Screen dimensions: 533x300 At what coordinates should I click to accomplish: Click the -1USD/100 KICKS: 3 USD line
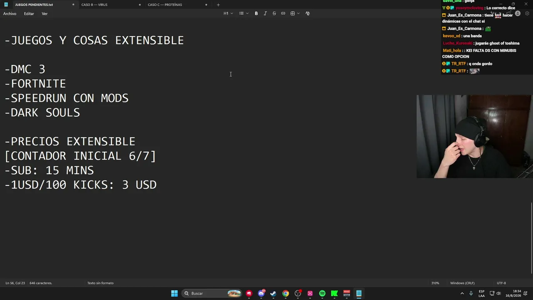pos(80,185)
